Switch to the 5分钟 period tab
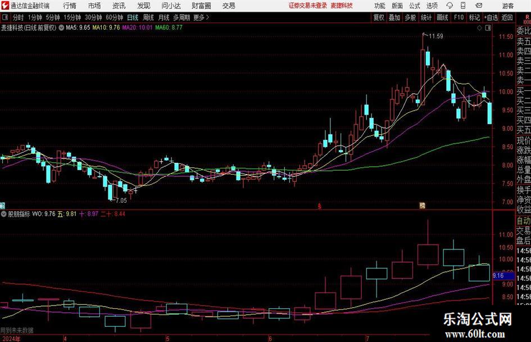This screenshot has width=531, height=342. [52, 17]
